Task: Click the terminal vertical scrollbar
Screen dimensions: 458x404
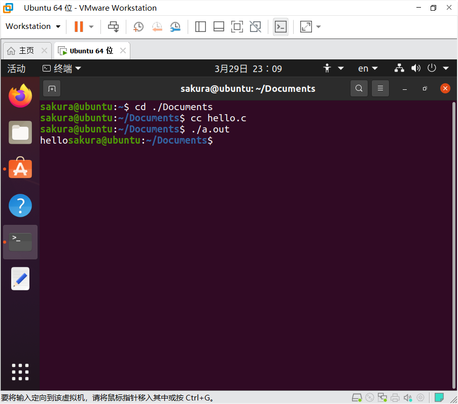Action: [453, 244]
